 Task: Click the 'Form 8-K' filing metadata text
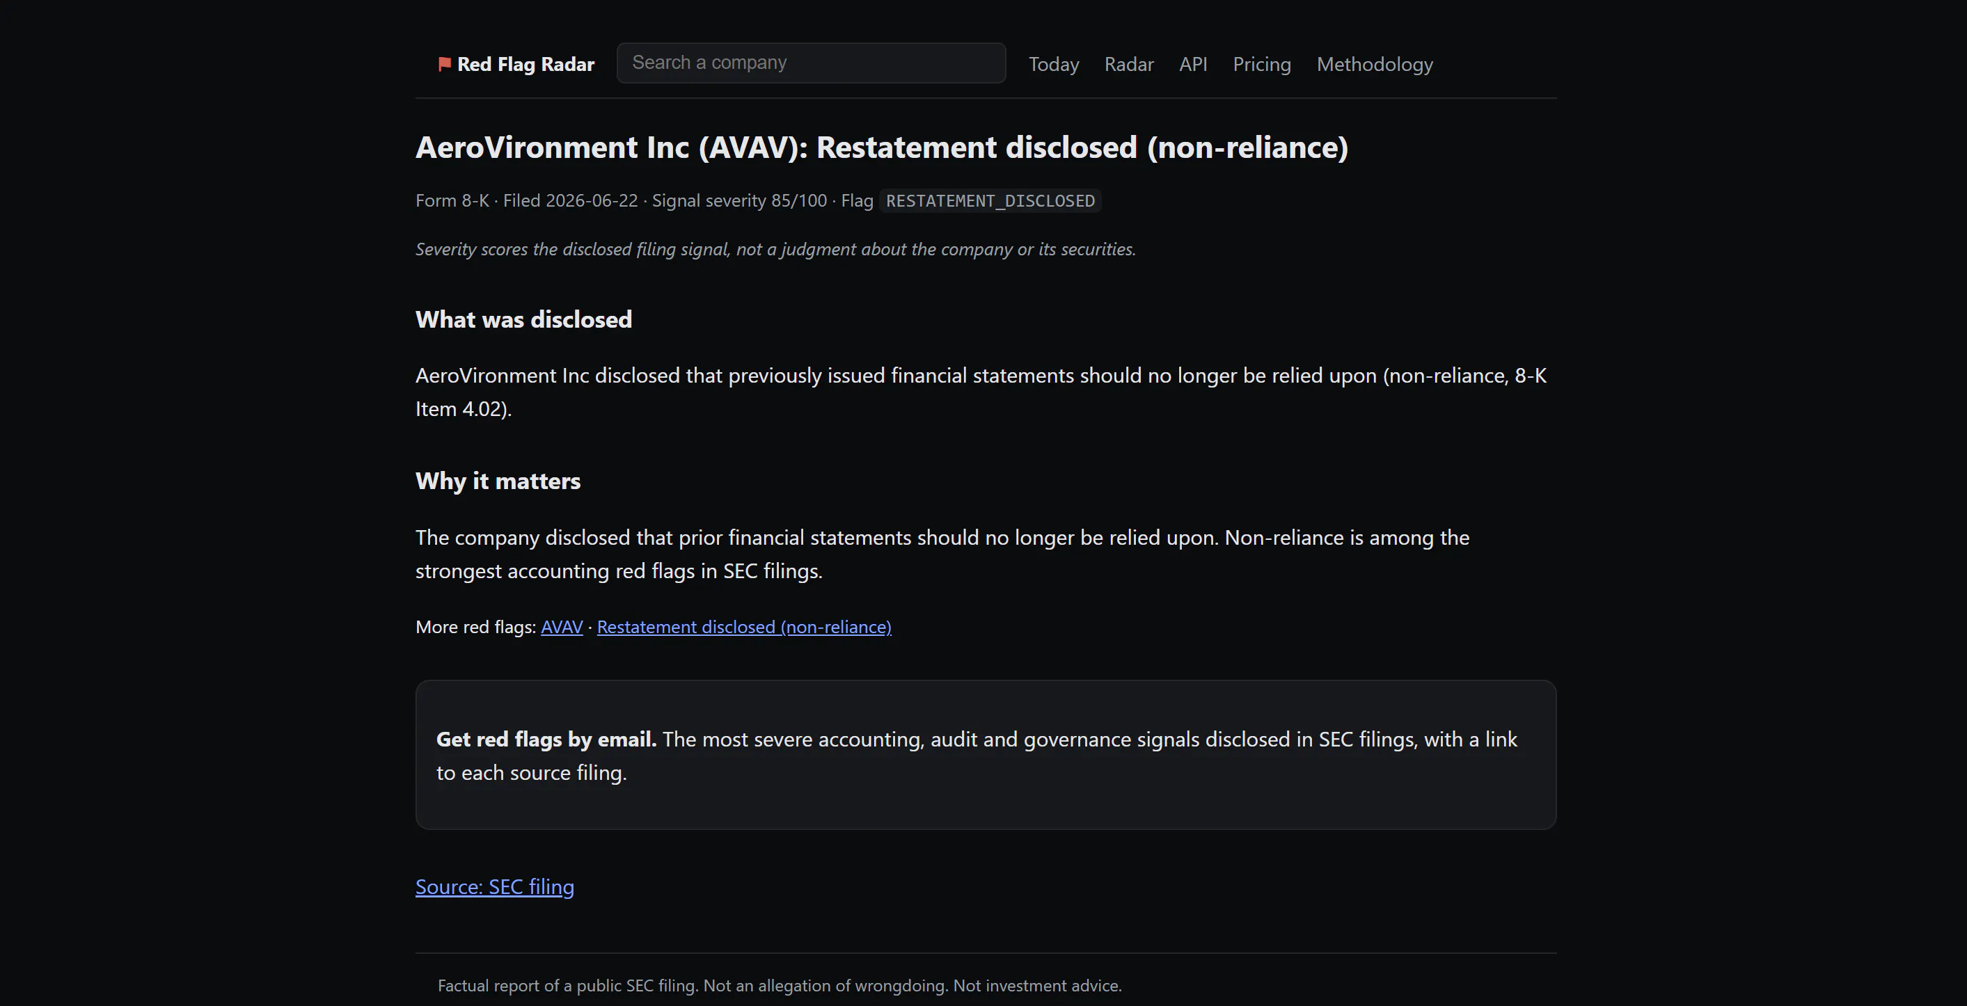[x=452, y=201]
